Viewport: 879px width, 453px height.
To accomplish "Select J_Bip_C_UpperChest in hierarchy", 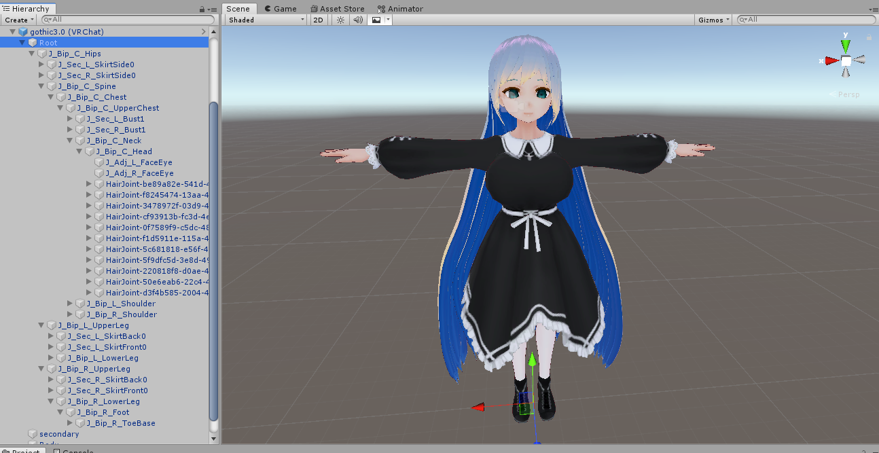I will click(118, 108).
